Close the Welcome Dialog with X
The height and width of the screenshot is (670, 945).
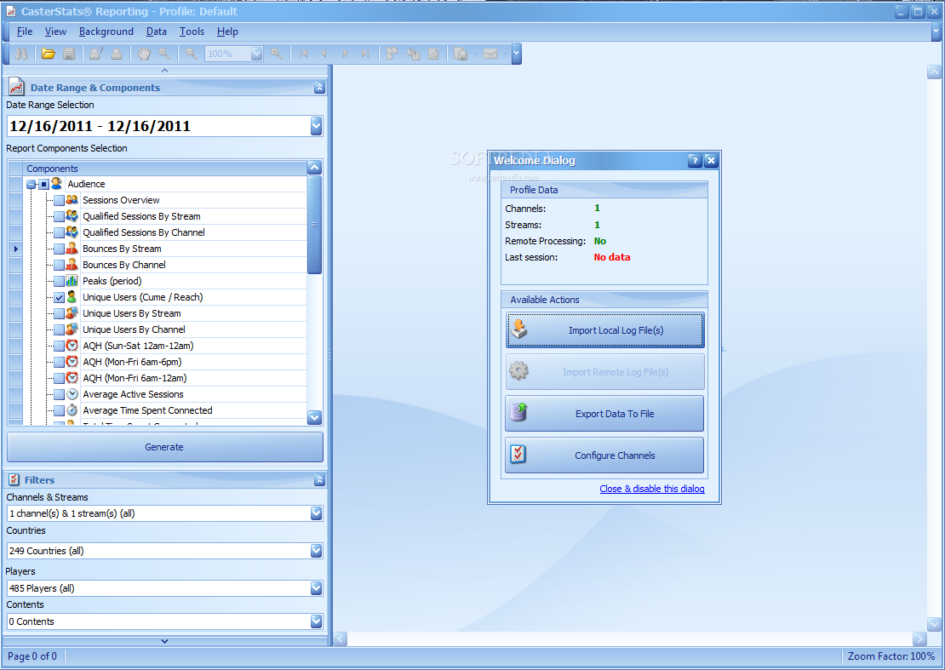click(711, 160)
